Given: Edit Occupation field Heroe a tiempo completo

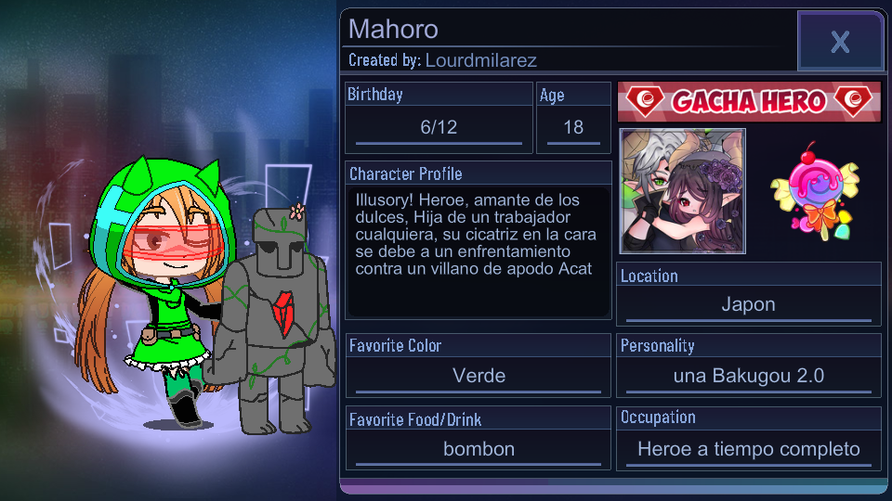Looking at the screenshot, I should point(749,449).
